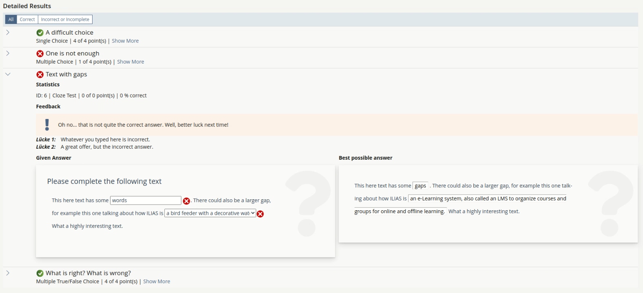Show More for What is right? What is wrong?
Viewport: 643px width, 293px height.
point(157,282)
